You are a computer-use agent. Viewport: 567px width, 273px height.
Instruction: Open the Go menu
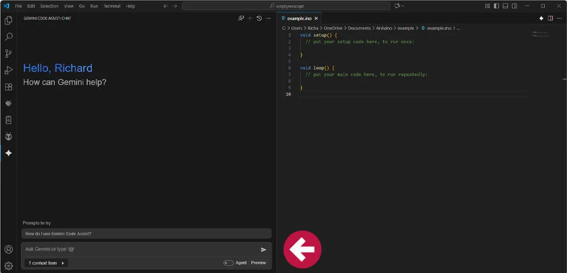click(82, 6)
